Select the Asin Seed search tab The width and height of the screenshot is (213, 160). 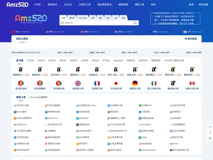coord(83,18)
